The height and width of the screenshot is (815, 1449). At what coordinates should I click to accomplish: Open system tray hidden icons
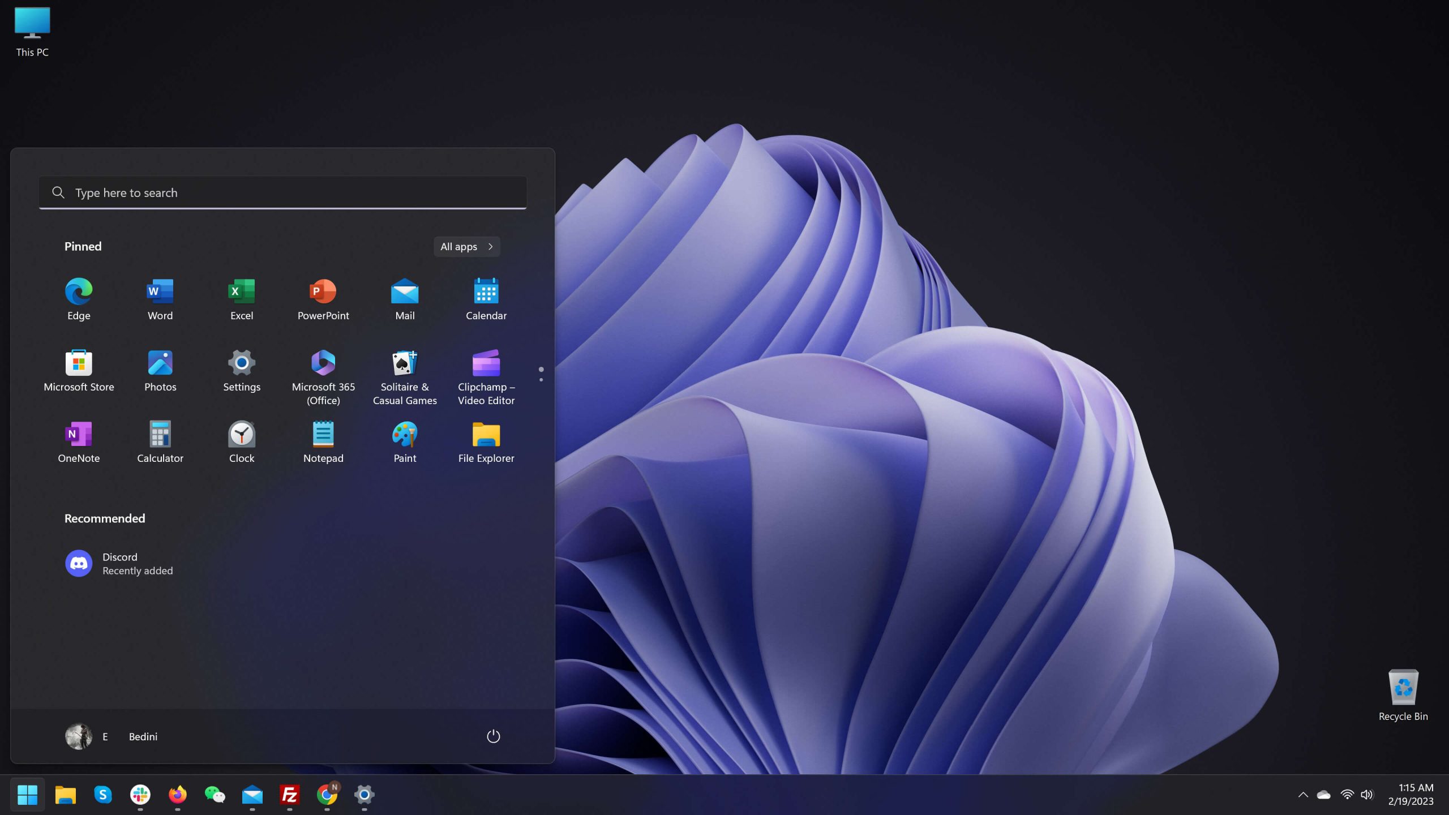(1302, 794)
